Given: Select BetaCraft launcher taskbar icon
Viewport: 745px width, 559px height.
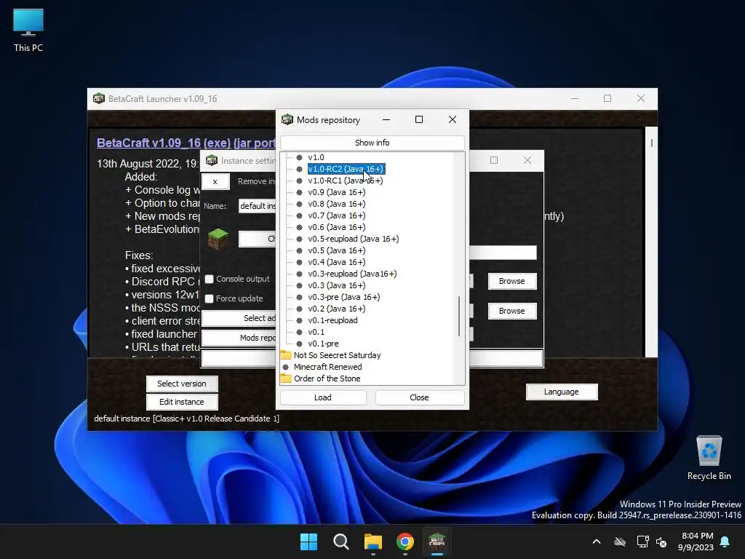Looking at the screenshot, I should pyautogui.click(x=437, y=542).
